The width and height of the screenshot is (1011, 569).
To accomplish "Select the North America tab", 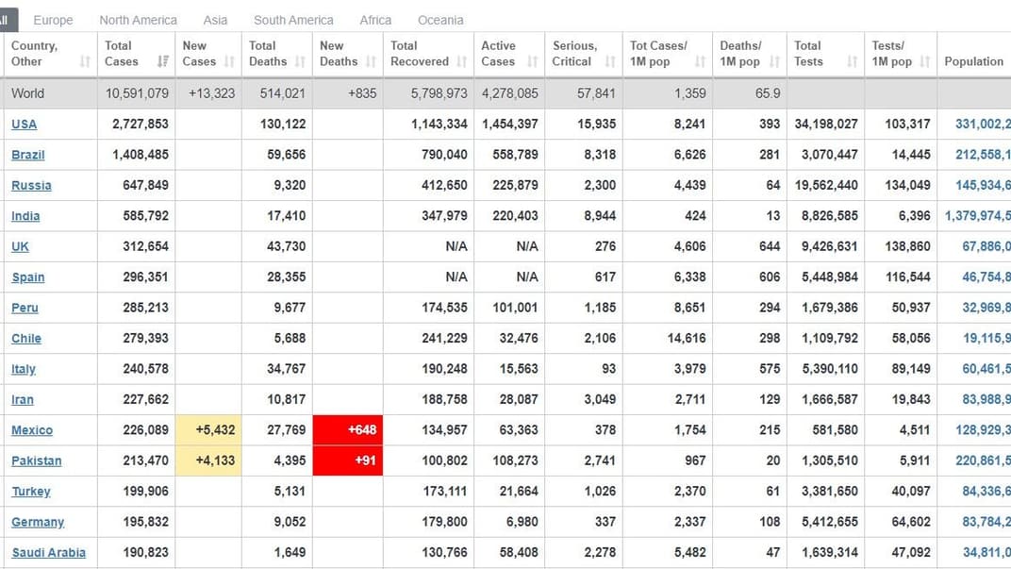I will [x=138, y=20].
